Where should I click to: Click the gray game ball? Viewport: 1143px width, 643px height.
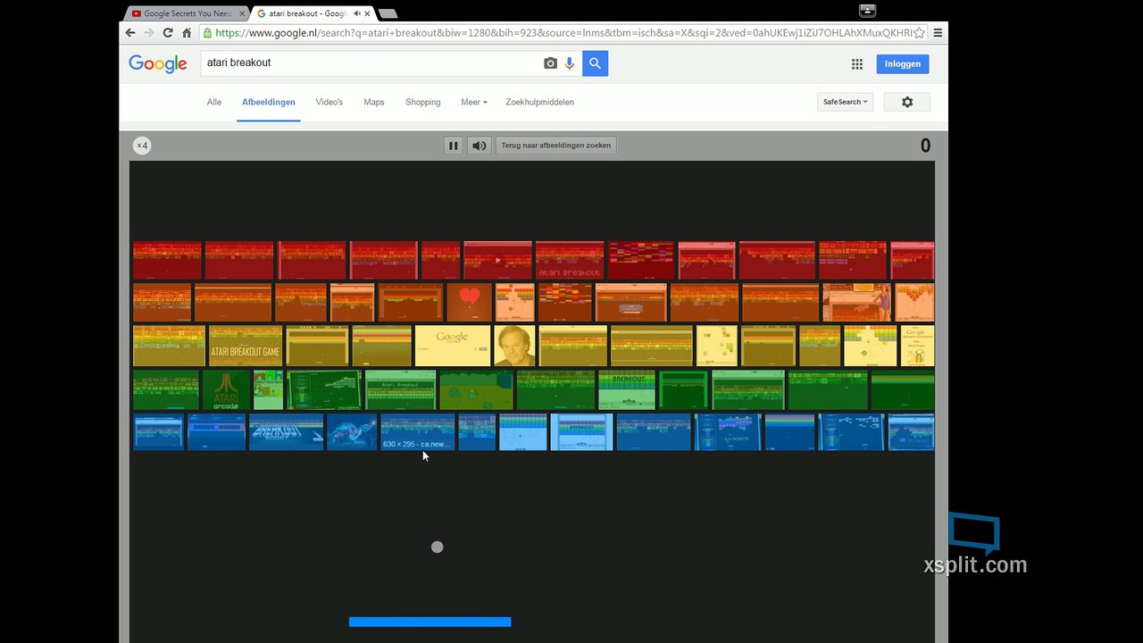pos(438,547)
